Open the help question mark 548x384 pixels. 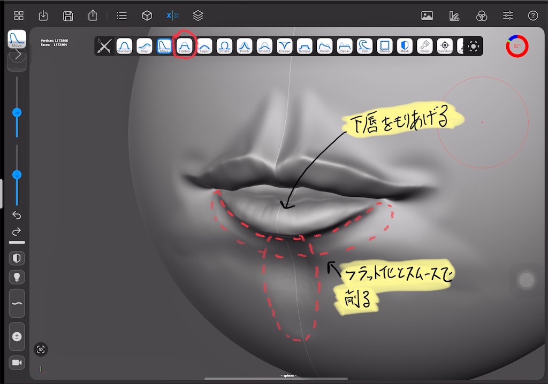point(533,16)
